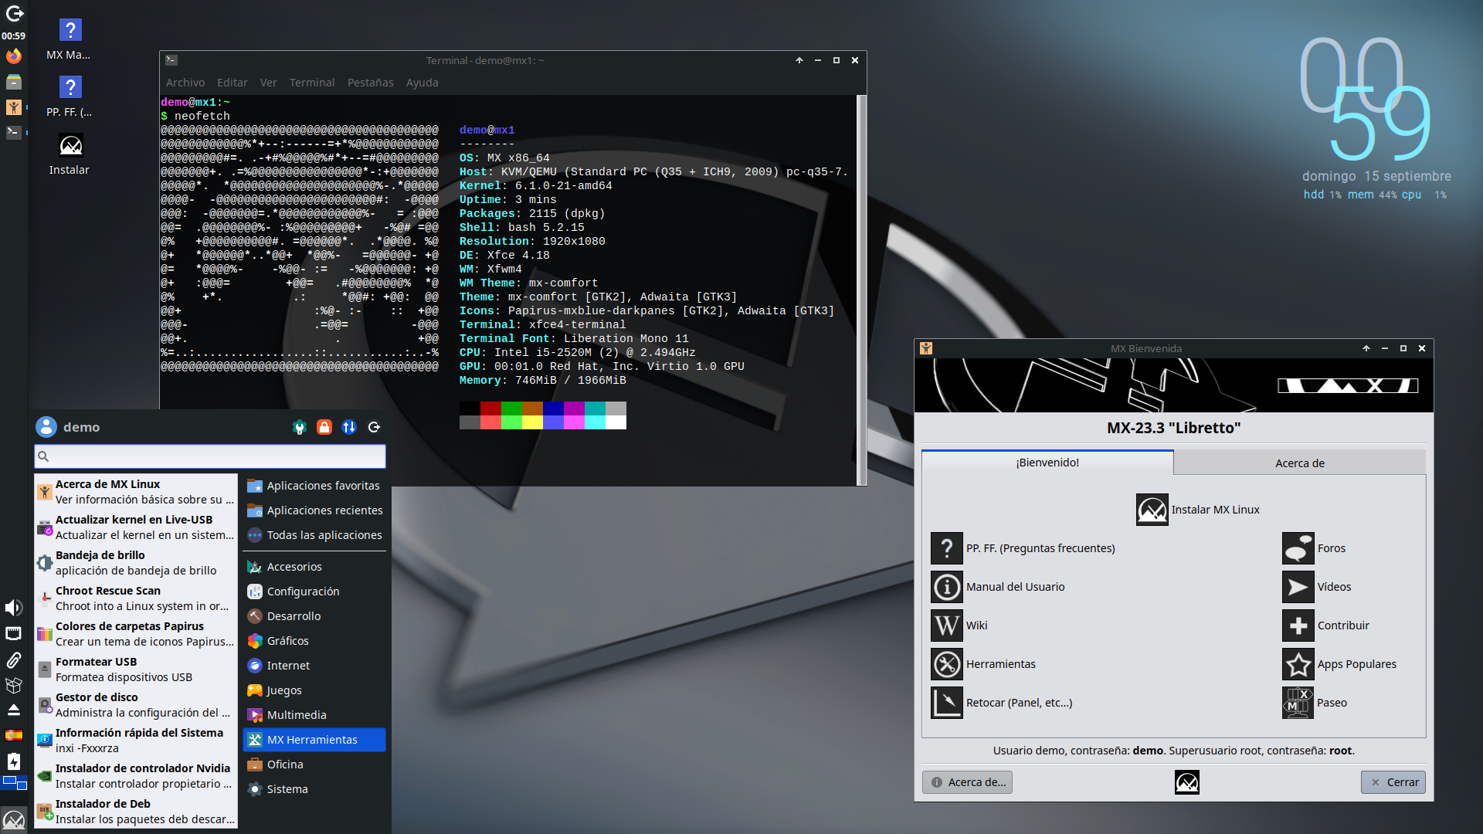Show Todas las aplicaciones category
Viewport: 1483px width, 834px height.
[324, 535]
